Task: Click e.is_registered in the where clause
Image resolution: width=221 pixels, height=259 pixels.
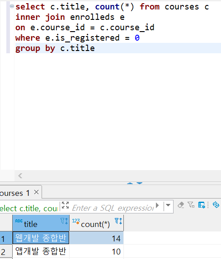Action: tap(82, 38)
